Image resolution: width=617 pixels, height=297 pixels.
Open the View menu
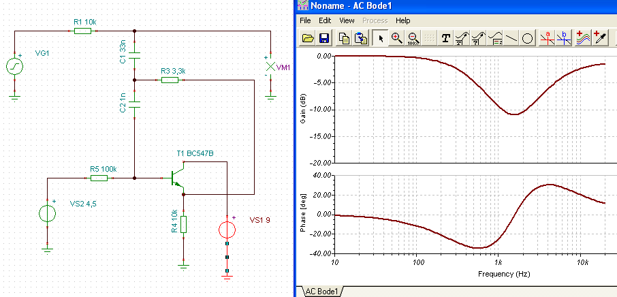tap(347, 20)
